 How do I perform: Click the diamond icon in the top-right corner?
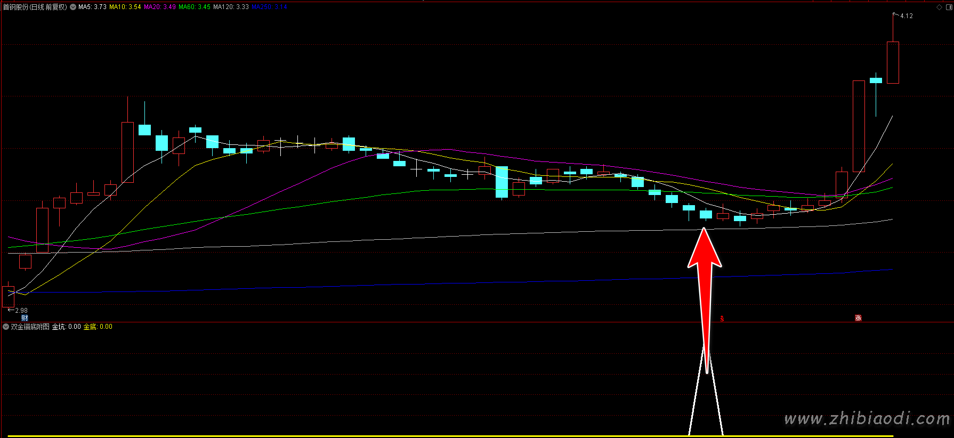point(939,7)
